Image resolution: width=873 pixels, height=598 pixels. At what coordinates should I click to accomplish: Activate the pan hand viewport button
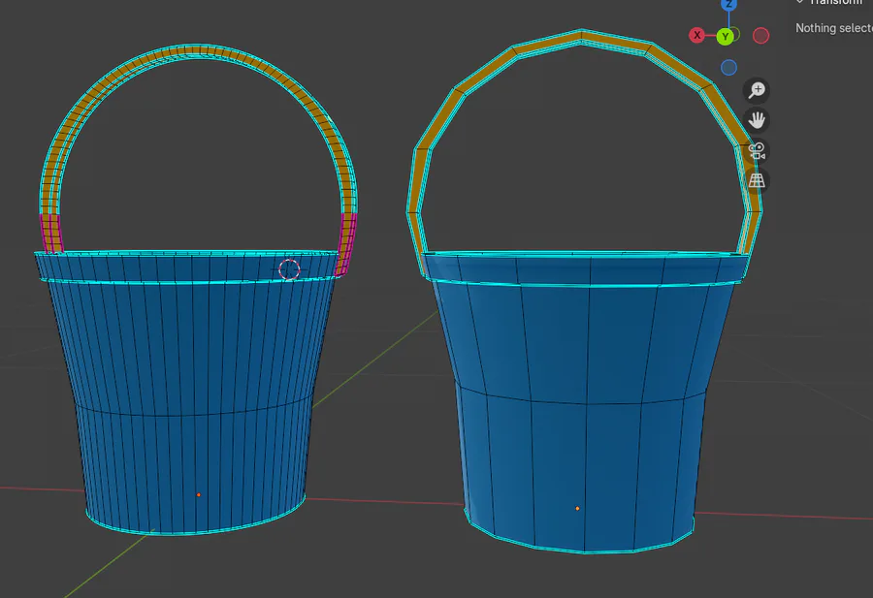click(757, 120)
